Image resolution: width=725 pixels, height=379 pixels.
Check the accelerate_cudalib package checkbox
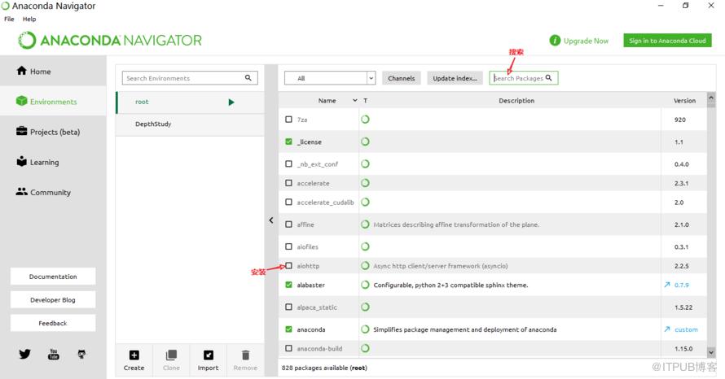(x=289, y=202)
